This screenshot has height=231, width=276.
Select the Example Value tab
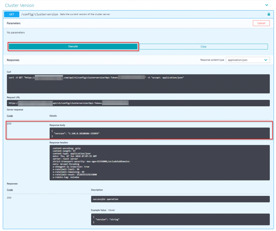click(x=99, y=210)
